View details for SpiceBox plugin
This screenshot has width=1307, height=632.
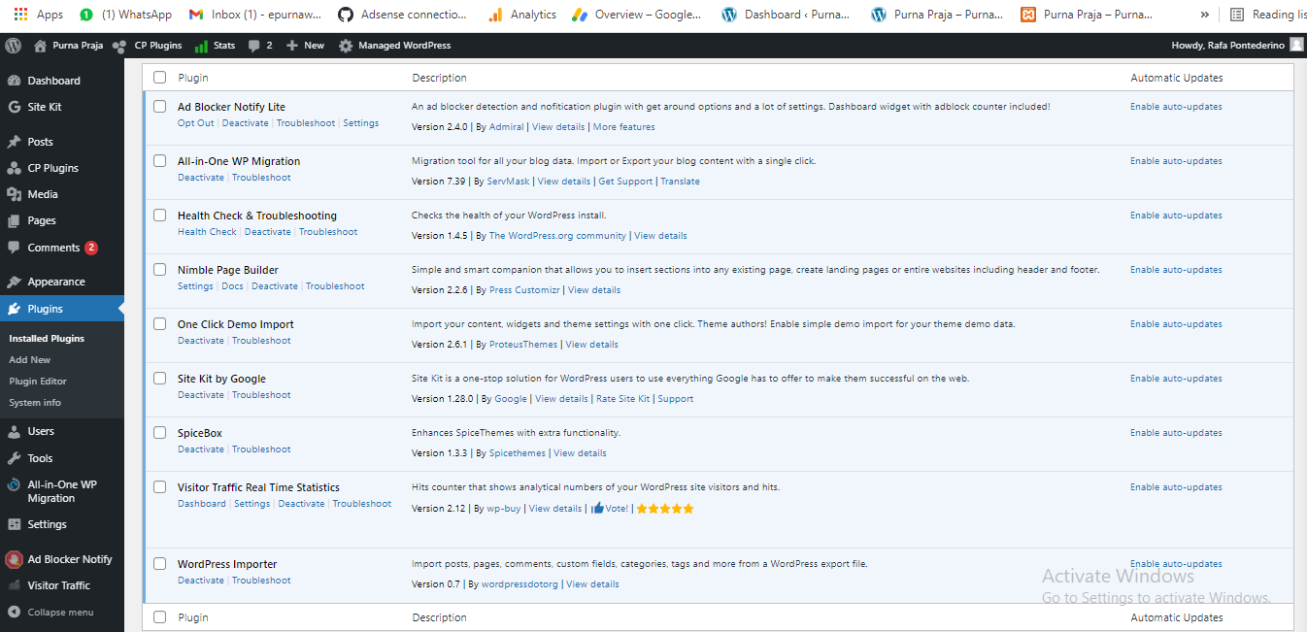580,453
